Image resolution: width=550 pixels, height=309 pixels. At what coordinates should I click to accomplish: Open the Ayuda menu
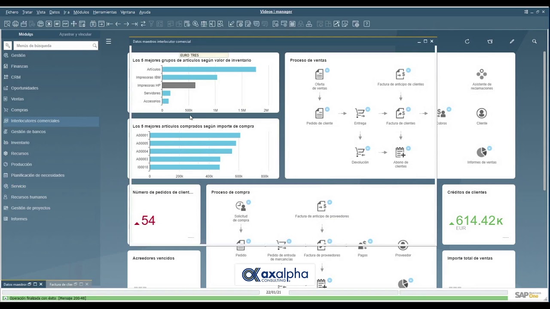click(145, 12)
